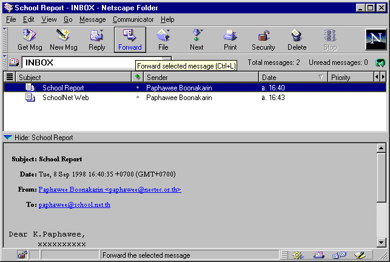Screen dimensions: 390x262
Task: Sort by Priority column header
Action: point(351,77)
